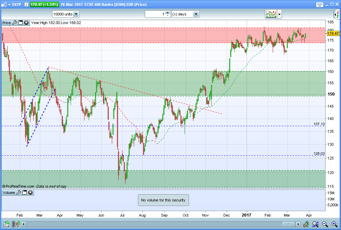This screenshot has height=230, width=341.
Task: Click the horizontal scrollbar thumb
Action: coord(289,224)
